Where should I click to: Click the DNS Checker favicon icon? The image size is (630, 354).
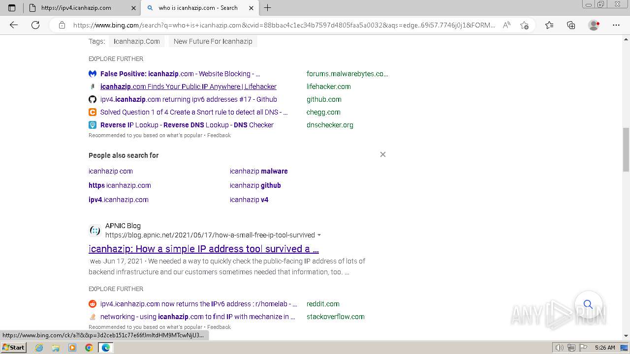point(93,125)
